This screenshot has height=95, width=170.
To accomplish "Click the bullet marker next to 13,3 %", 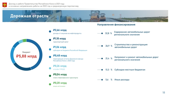I will (102, 70).
